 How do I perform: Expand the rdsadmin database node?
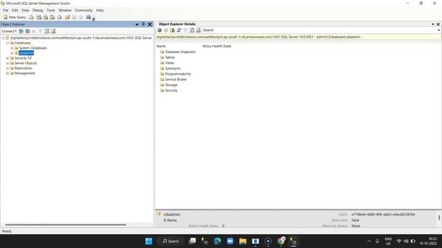pos(12,53)
